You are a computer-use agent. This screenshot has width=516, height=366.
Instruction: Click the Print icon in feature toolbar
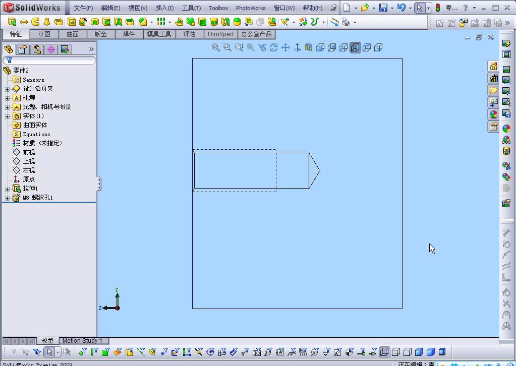pyautogui.click(x=346, y=22)
